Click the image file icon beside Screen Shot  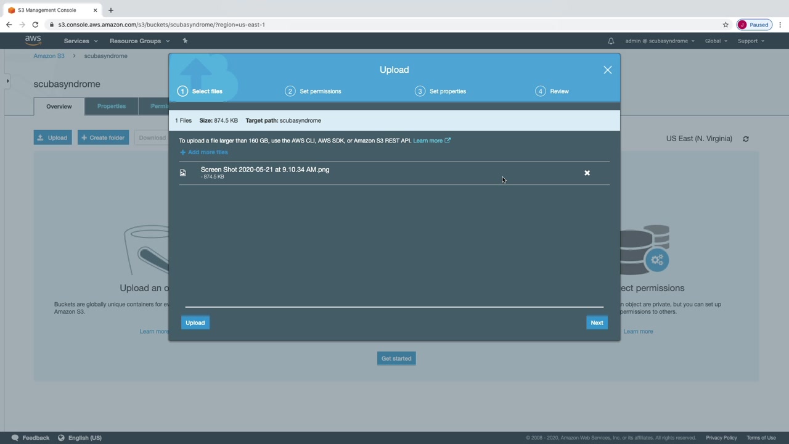point(182,173)
